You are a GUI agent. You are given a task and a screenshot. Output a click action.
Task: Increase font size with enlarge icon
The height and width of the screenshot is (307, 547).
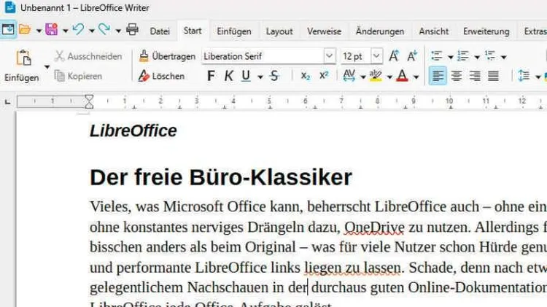394,56
